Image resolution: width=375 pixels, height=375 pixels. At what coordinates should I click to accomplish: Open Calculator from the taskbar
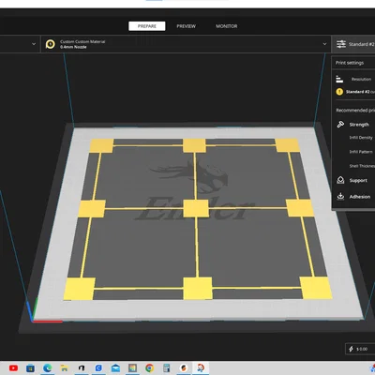click(166, 368)
